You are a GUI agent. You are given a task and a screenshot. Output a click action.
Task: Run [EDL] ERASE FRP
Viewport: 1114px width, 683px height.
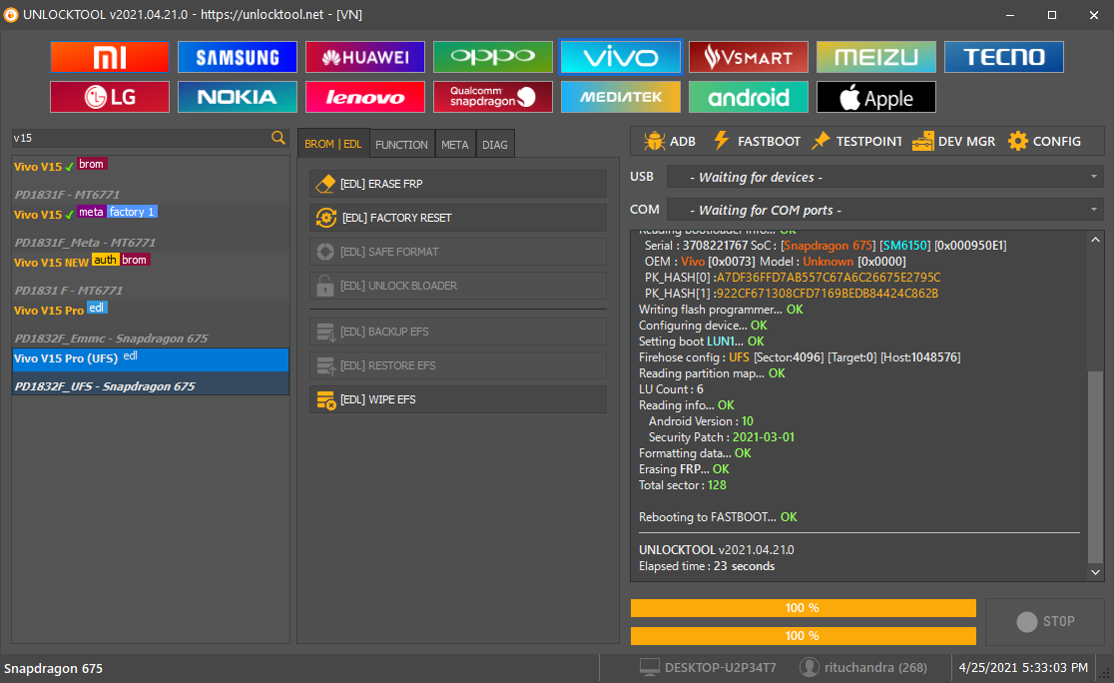458,184
